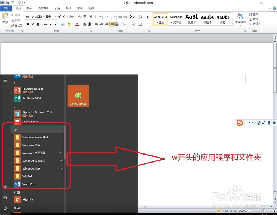Click the Word help question mark icon
The width and height of the screenshot is (277, 215).
click(x=275, y=8)
